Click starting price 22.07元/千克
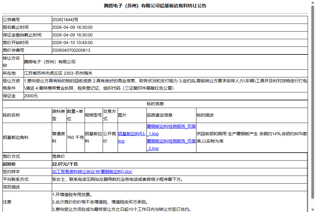Image resolution: width=315 pixels, height=212 pixels. 65,164
